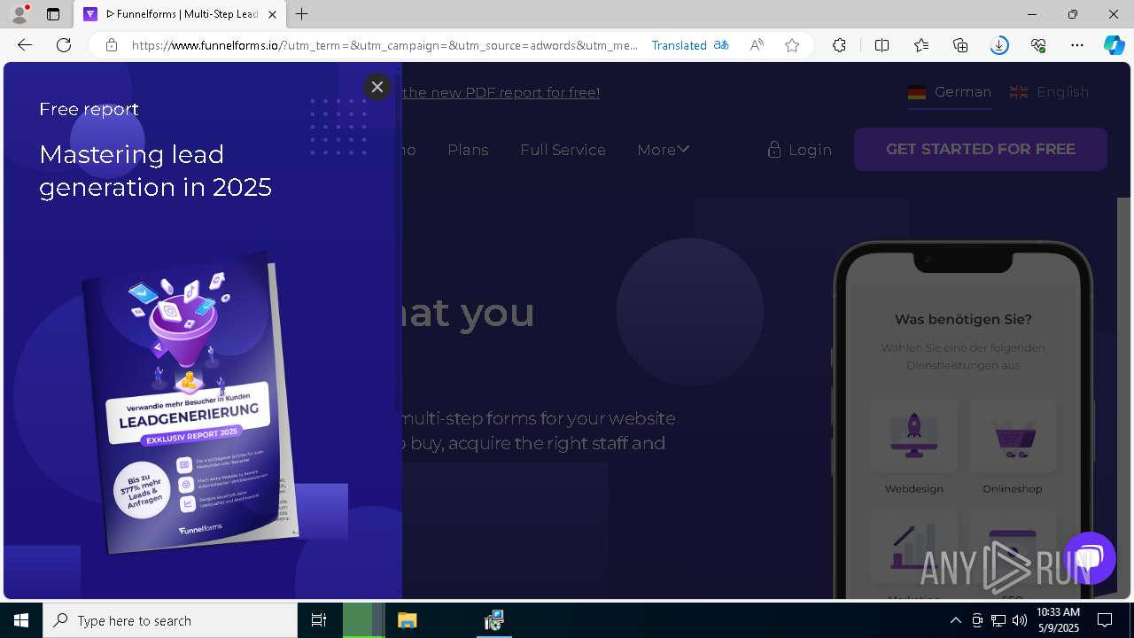Close the Free report popup
This screenshot has height=638, width=1134.
[x=377, y=87]
